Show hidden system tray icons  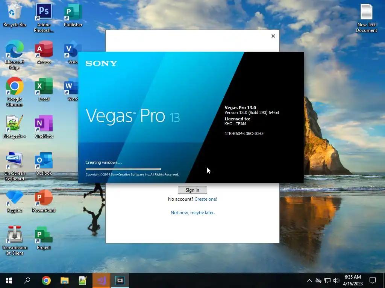click(309, 280)
